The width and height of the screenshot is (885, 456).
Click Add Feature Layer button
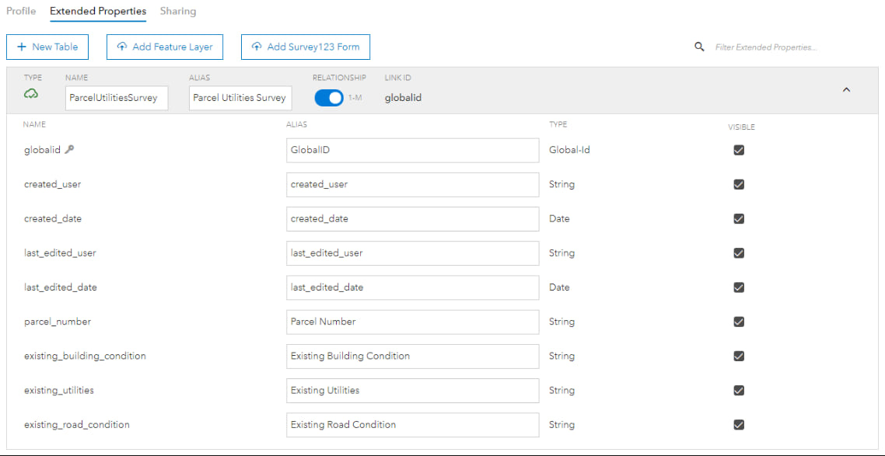[165, 47]
